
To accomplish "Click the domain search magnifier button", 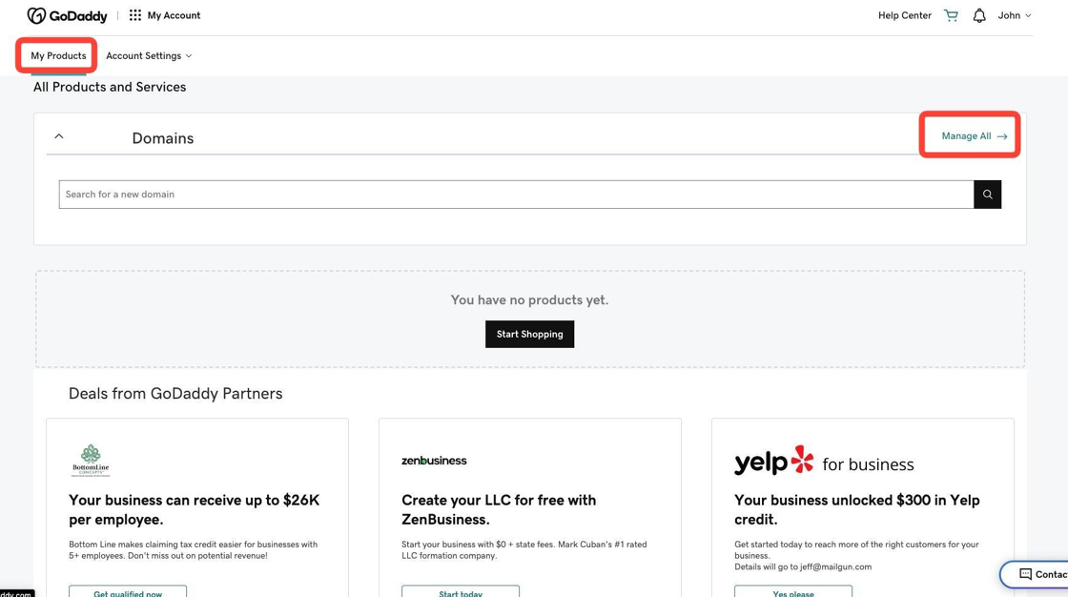I will click(x=987, y=195).
